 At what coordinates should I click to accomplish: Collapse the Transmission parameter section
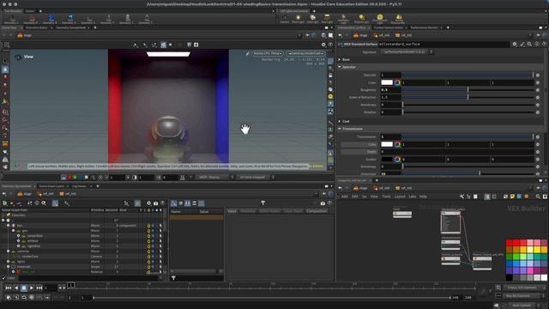click(x=340, y=129)
